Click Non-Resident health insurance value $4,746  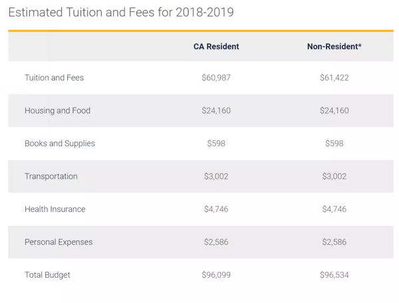pos(334,209)
